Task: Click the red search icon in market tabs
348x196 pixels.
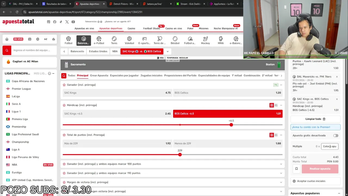Action: click(64, 76)
